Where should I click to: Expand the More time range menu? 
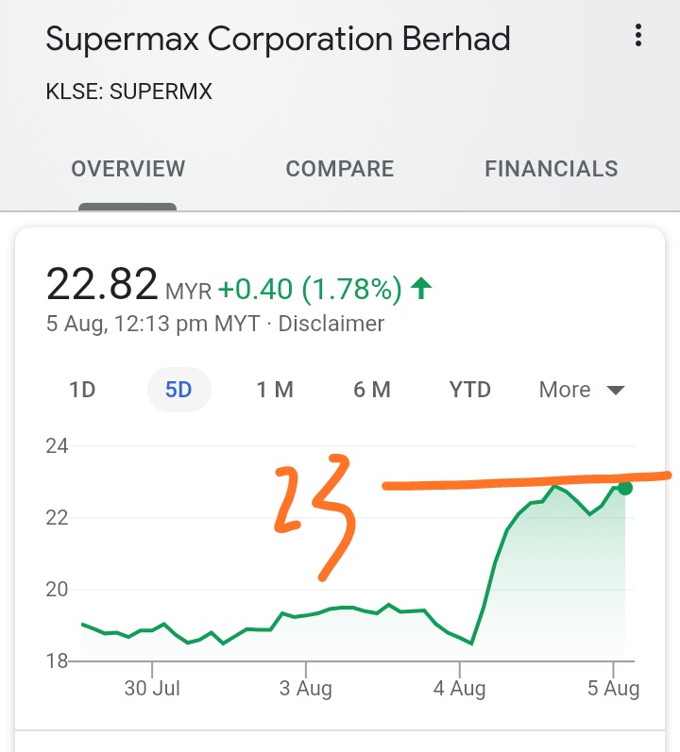(582, 390)
